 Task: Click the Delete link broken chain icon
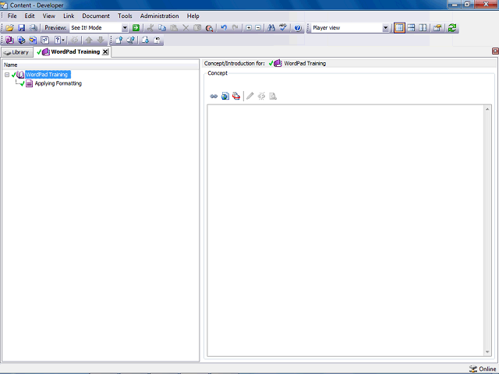(261, 96)
